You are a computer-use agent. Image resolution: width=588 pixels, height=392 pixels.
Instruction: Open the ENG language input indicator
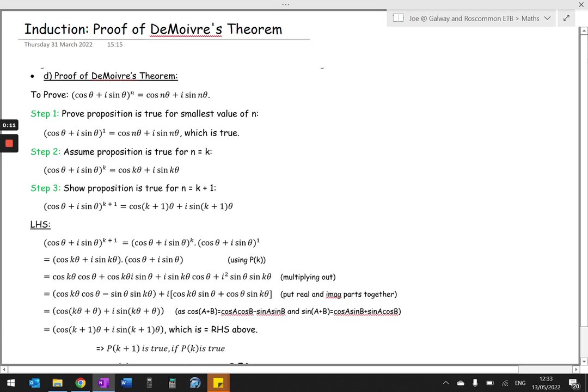click(520, 383)
